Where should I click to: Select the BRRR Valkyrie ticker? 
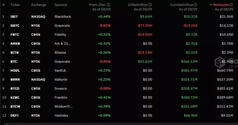15,79
